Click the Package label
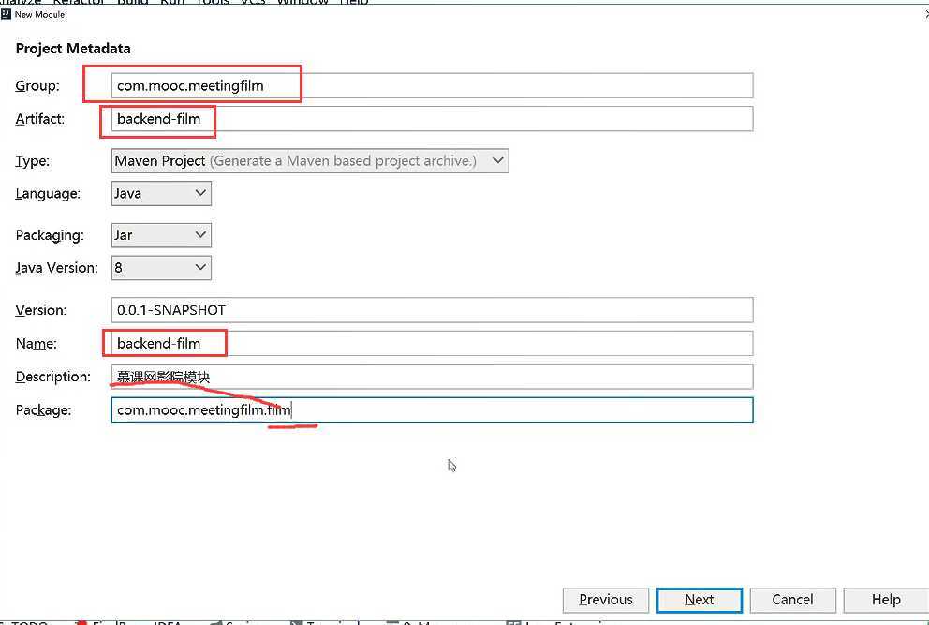Screen dimensions: 929x625 43,410
